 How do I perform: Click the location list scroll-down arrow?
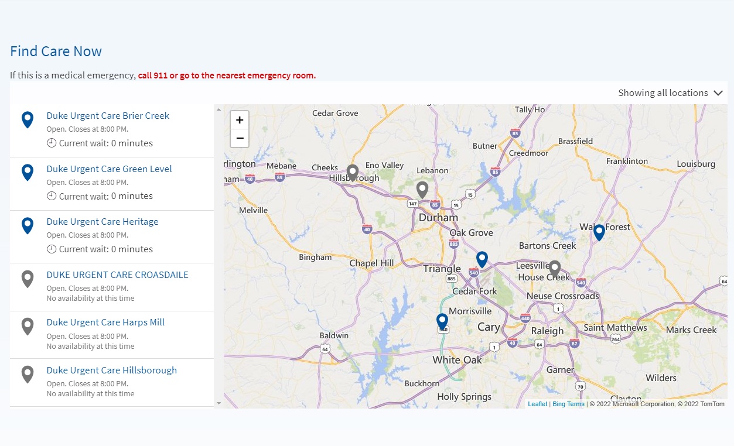tap(219, 403)
